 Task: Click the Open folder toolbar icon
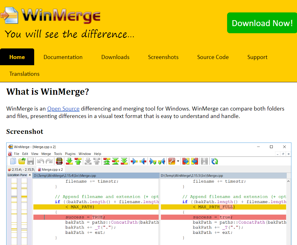pos(22,161)
